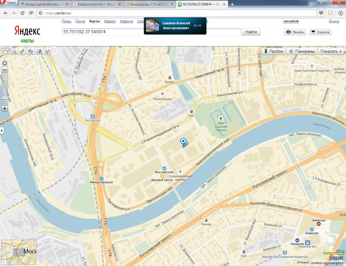Open the Новости service link
The height and width of the screenshot is (266, 346).
click(x=127, y=21)
